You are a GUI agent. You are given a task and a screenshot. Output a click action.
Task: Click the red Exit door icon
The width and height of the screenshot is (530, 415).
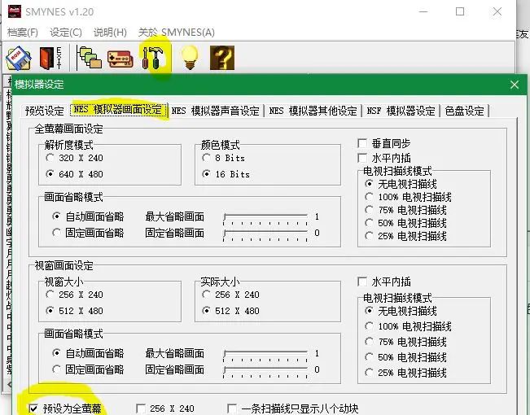[x=50, y=58]
